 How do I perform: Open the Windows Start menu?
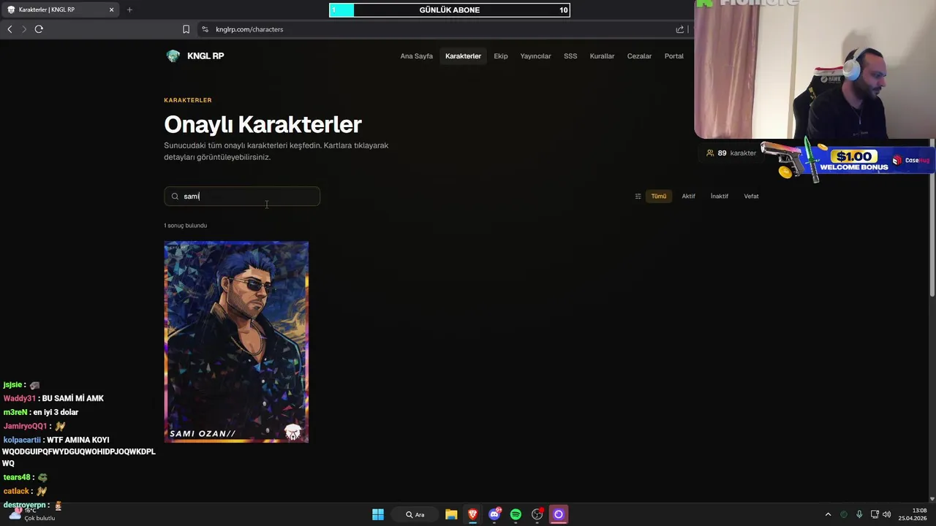[378, 514]
